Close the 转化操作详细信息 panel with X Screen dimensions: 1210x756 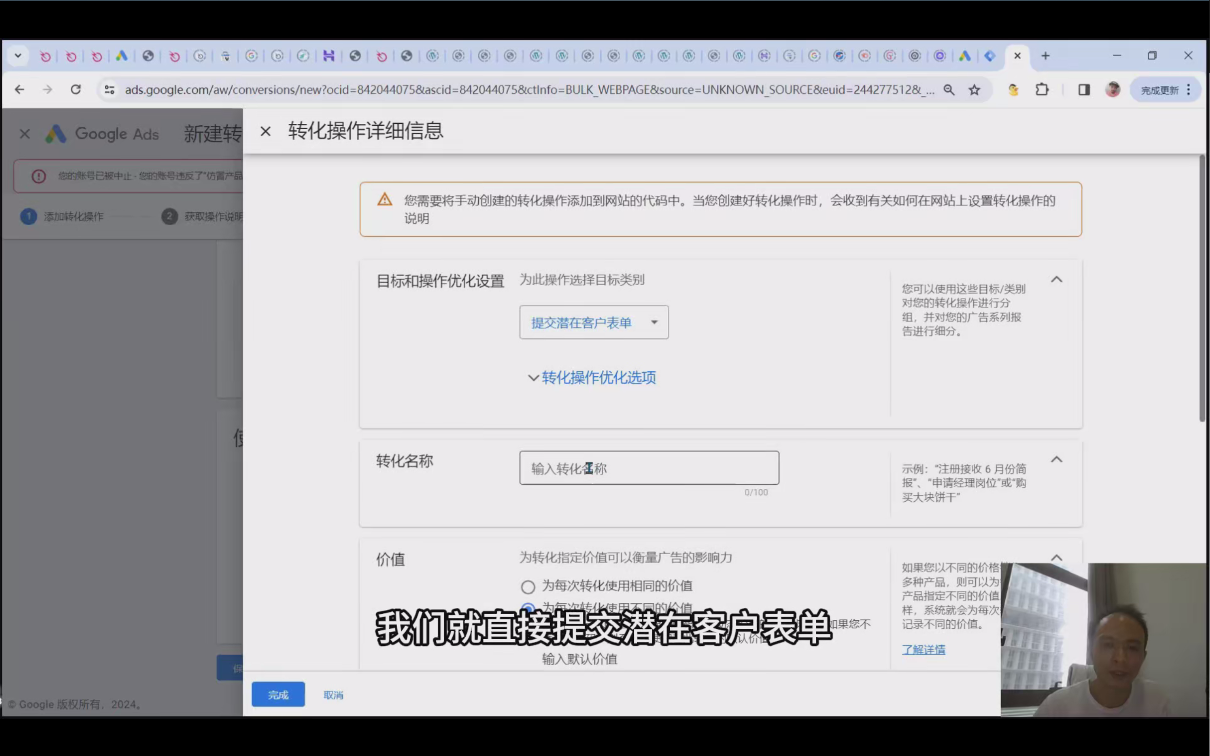[265, 131]
